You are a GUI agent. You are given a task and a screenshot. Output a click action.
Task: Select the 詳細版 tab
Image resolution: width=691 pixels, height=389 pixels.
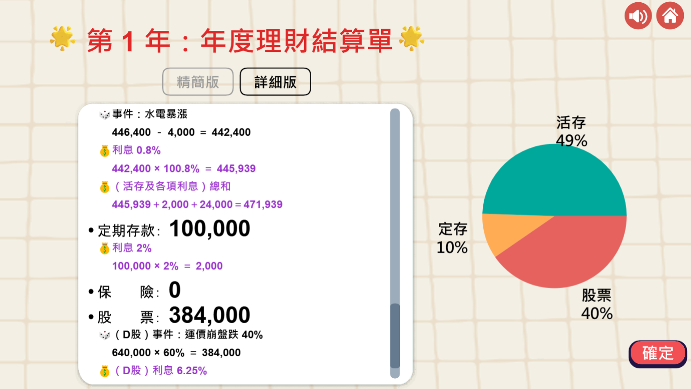point(275,82)
